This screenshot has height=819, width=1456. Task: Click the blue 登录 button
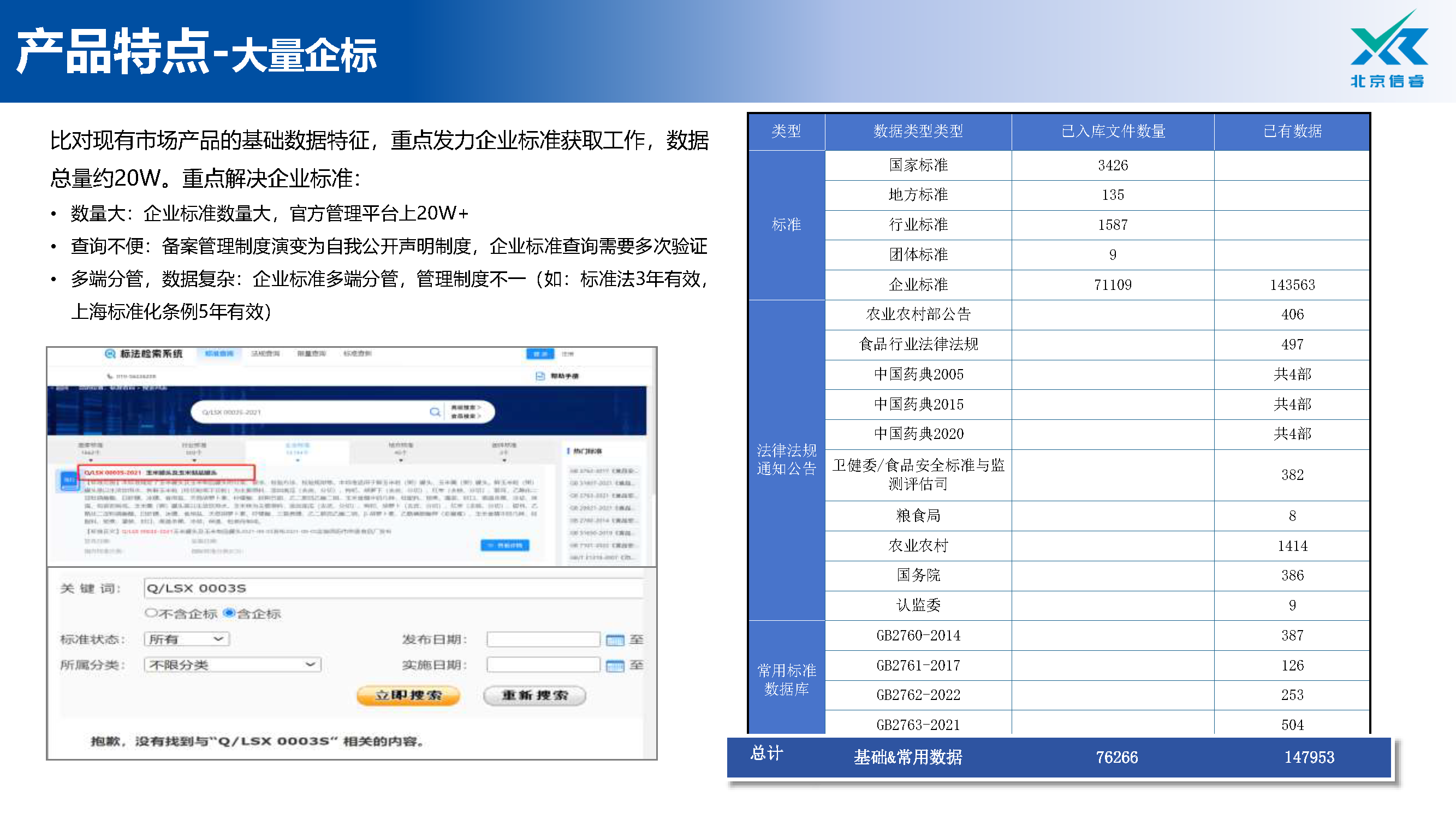point(540,354)
